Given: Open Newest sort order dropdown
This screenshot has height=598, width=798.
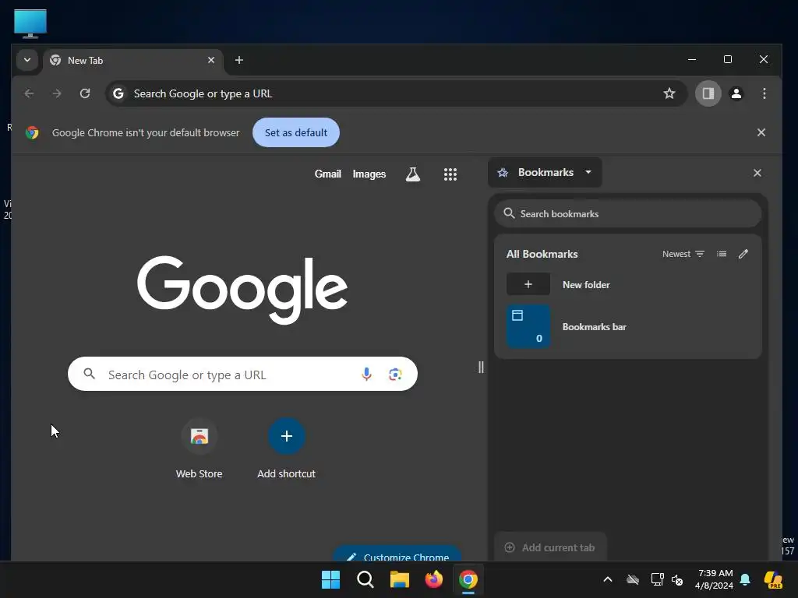Looking at the screenshot, I should pos(683,254).
